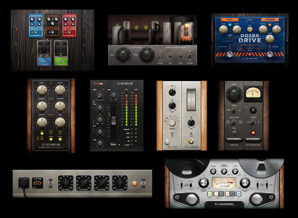
Task: Click the Level knob on Bucket-500 delay
Action: (60, 122)
